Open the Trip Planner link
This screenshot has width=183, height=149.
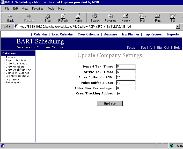tap(130, 34)
